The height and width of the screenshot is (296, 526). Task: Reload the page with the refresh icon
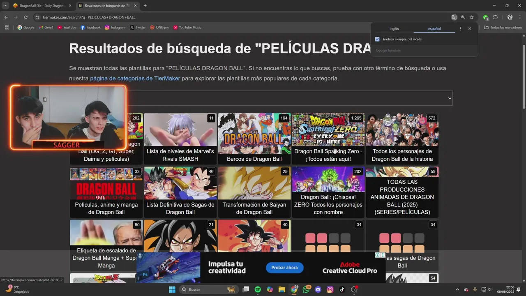[25, 17]
